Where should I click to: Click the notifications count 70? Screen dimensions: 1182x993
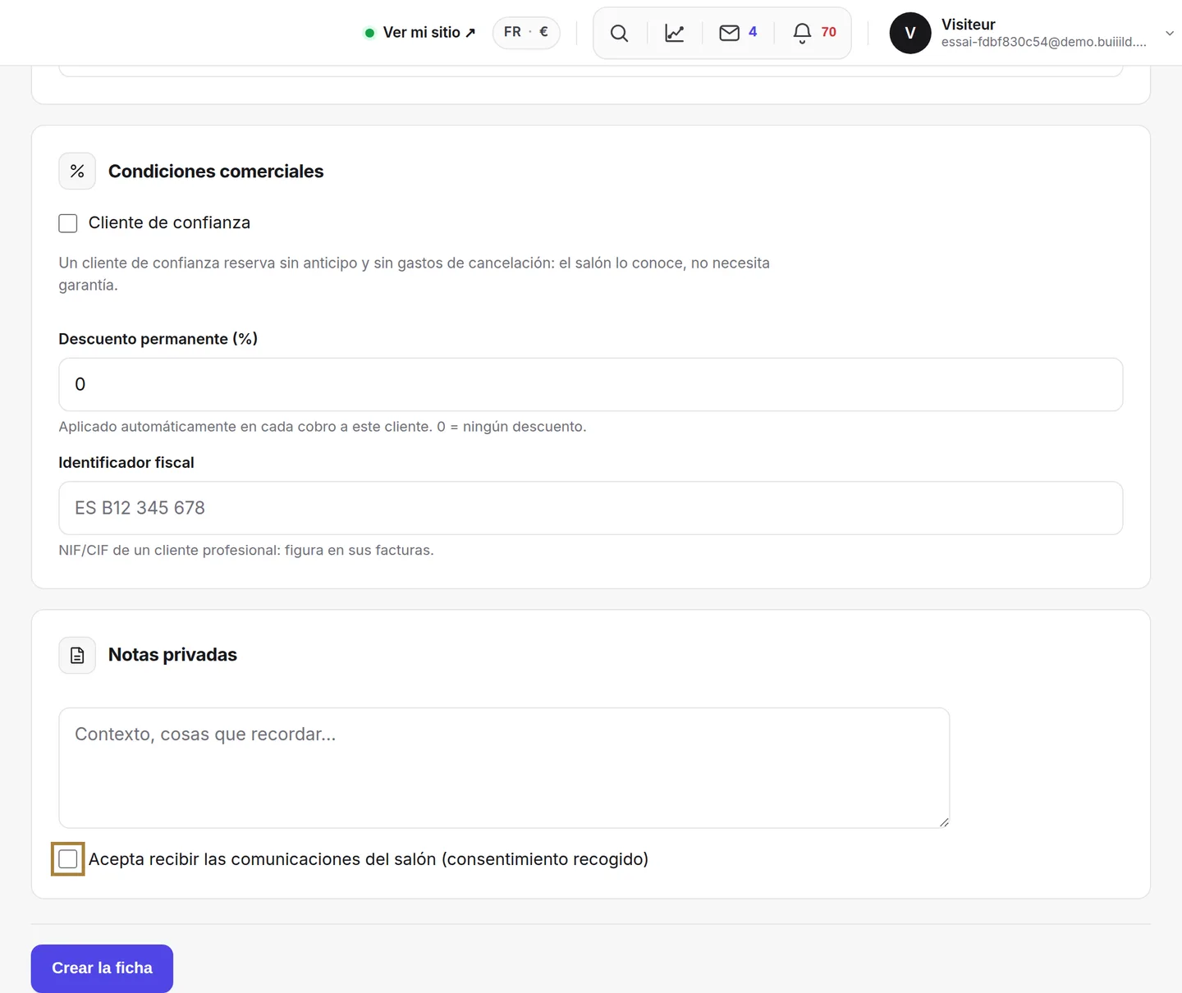829,32
